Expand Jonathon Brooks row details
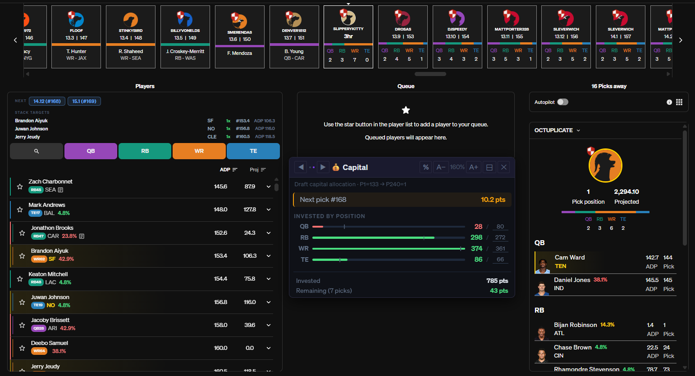695x376 pixels. 269,233
